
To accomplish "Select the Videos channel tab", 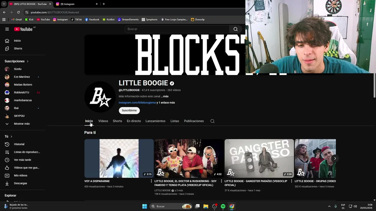I will (103, 121).
